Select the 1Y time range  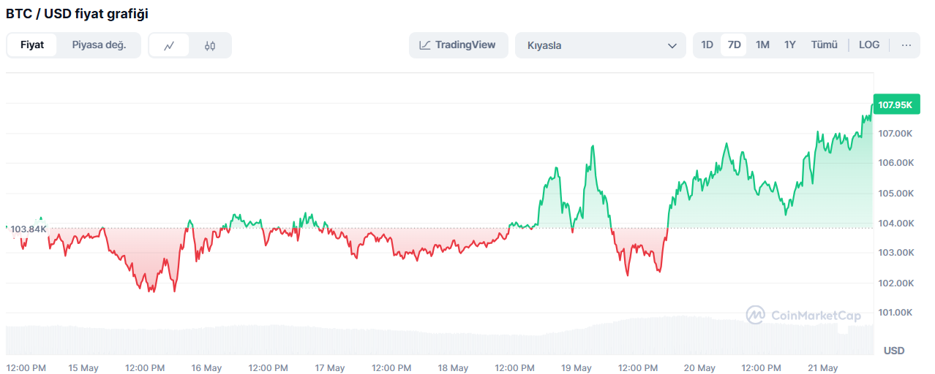(x=790, y=45)
